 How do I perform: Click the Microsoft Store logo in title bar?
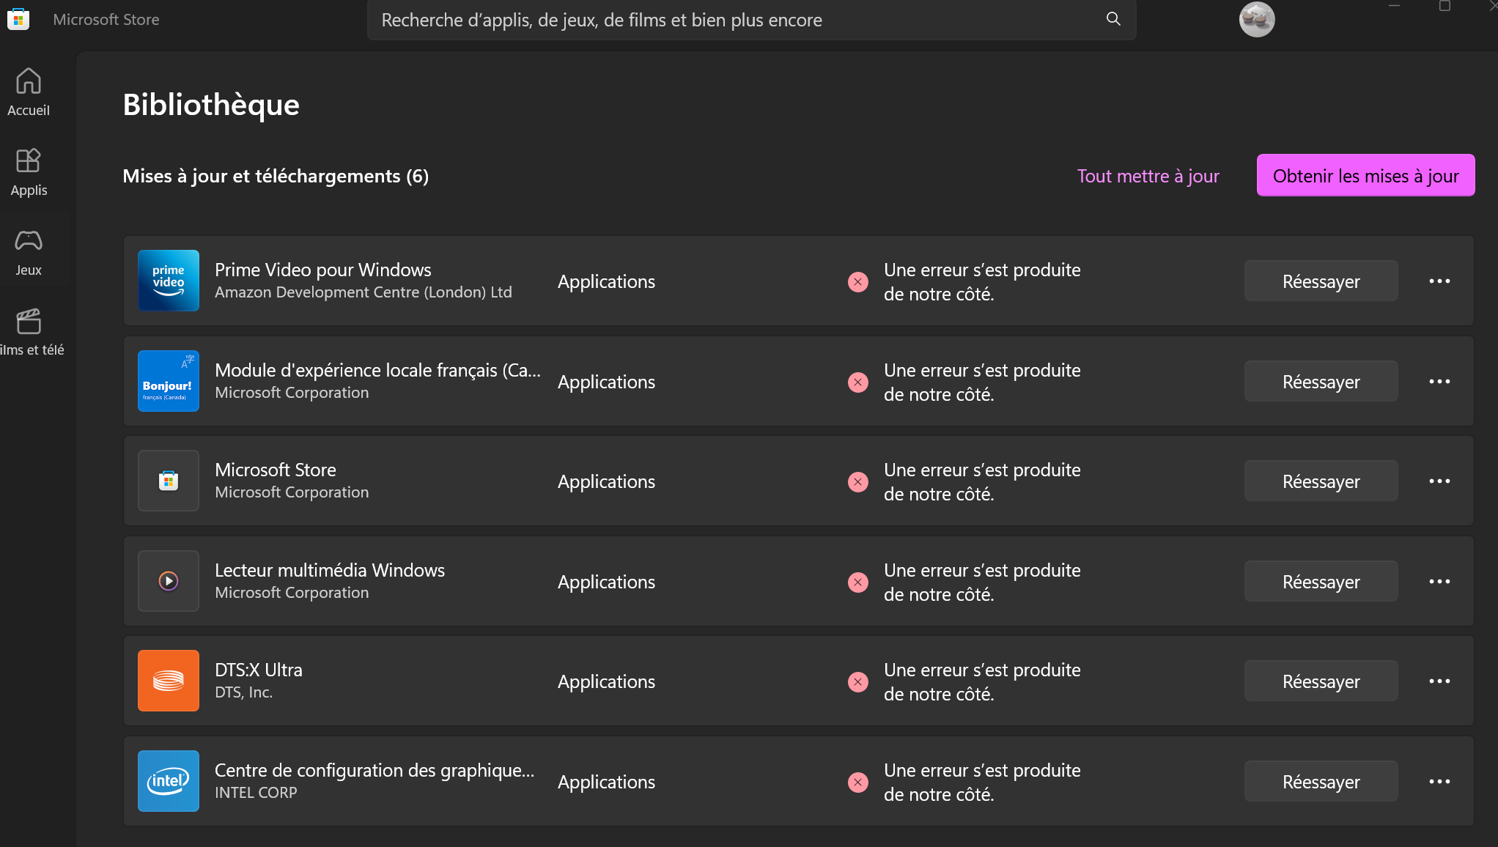(18, 19)
